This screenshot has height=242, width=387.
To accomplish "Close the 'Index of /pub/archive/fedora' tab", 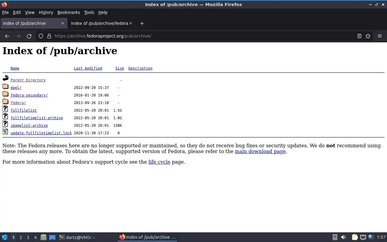I will point(131,23).
